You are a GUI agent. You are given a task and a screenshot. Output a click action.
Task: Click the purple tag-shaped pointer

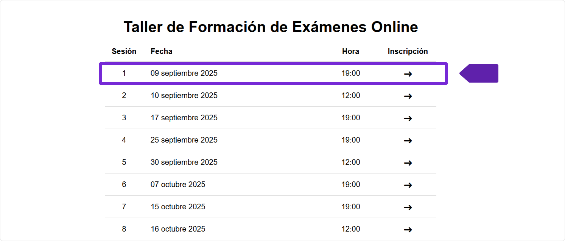click(480, 73)
